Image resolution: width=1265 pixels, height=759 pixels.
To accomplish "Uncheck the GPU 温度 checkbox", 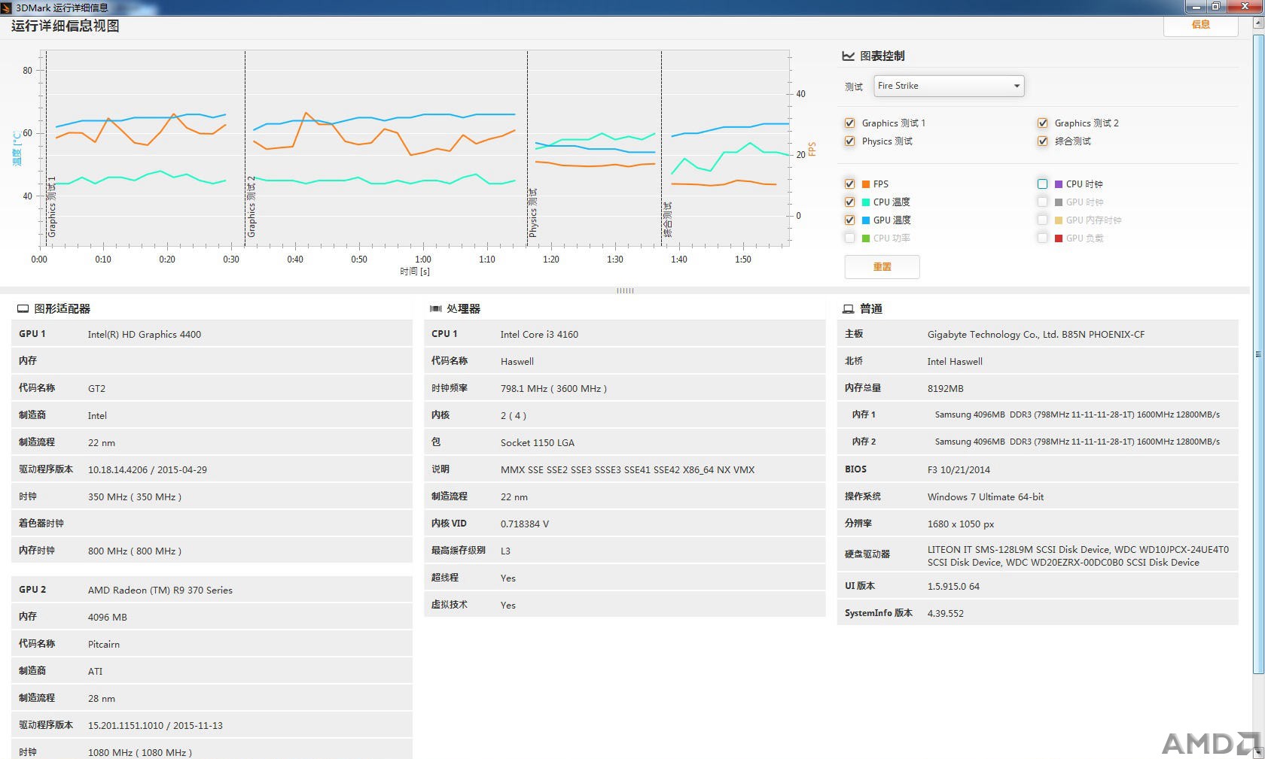I will click(849, 220).
